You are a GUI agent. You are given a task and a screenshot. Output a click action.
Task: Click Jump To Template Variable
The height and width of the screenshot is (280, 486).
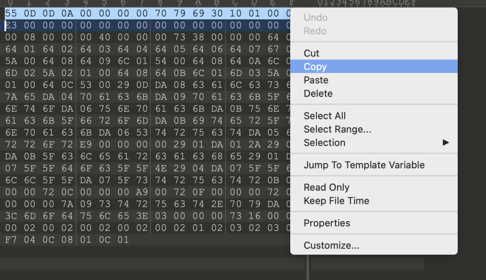point(364,165)
